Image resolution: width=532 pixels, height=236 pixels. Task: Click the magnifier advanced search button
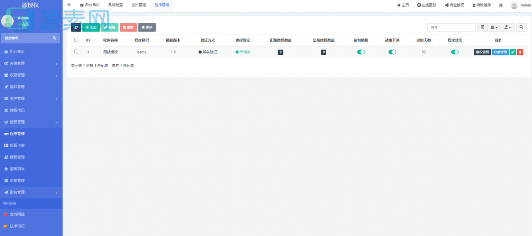[x=521, y=27]
